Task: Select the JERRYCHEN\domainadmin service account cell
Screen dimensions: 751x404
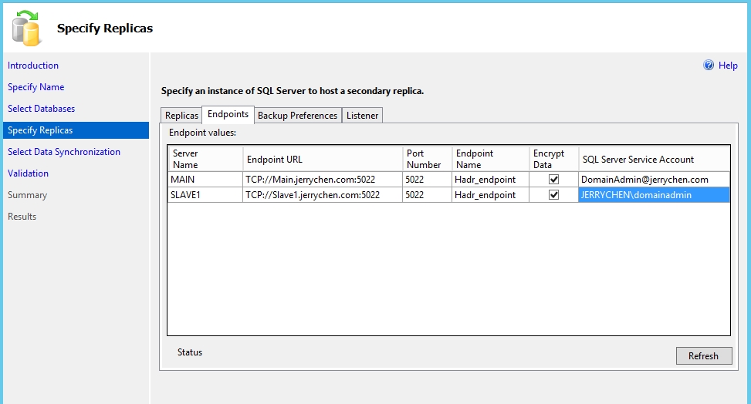Action: [x=655, y=195]
